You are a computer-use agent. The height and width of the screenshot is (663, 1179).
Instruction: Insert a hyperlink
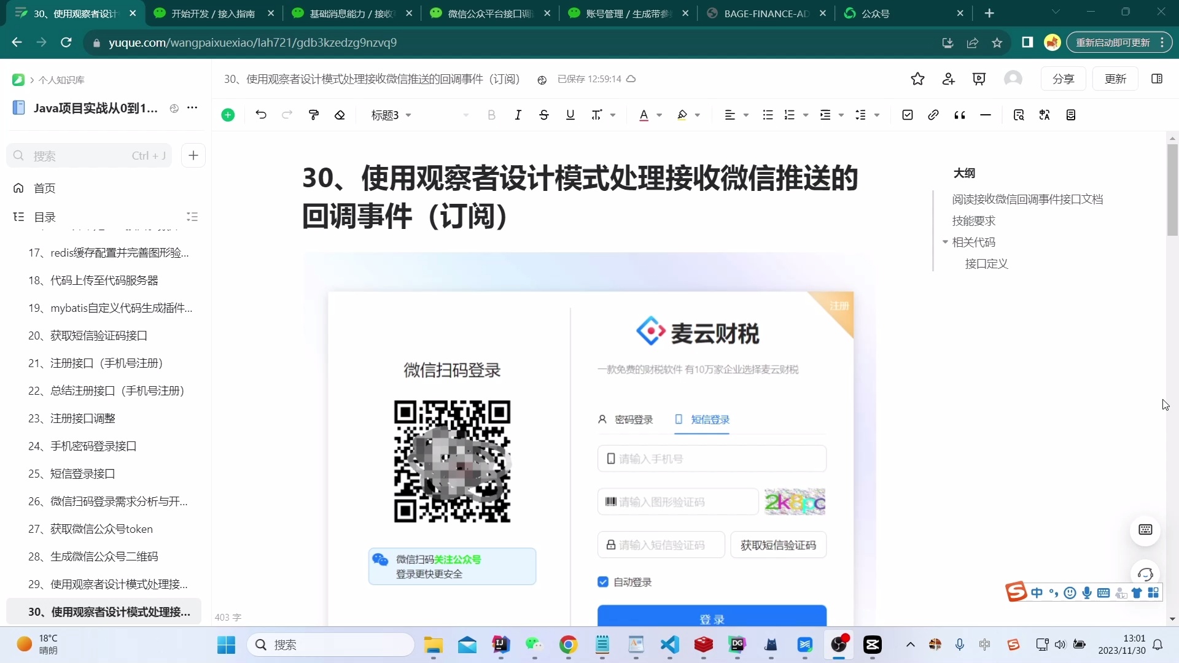click(933, 115)
